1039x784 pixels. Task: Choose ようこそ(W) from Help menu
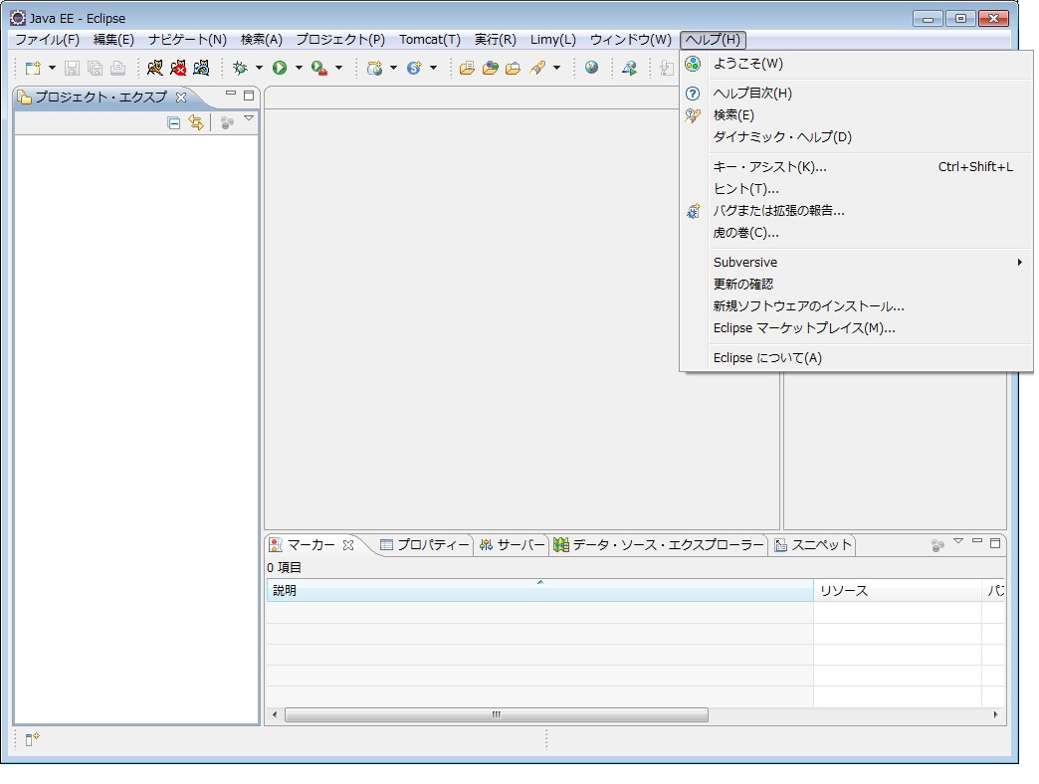[856, 64]
